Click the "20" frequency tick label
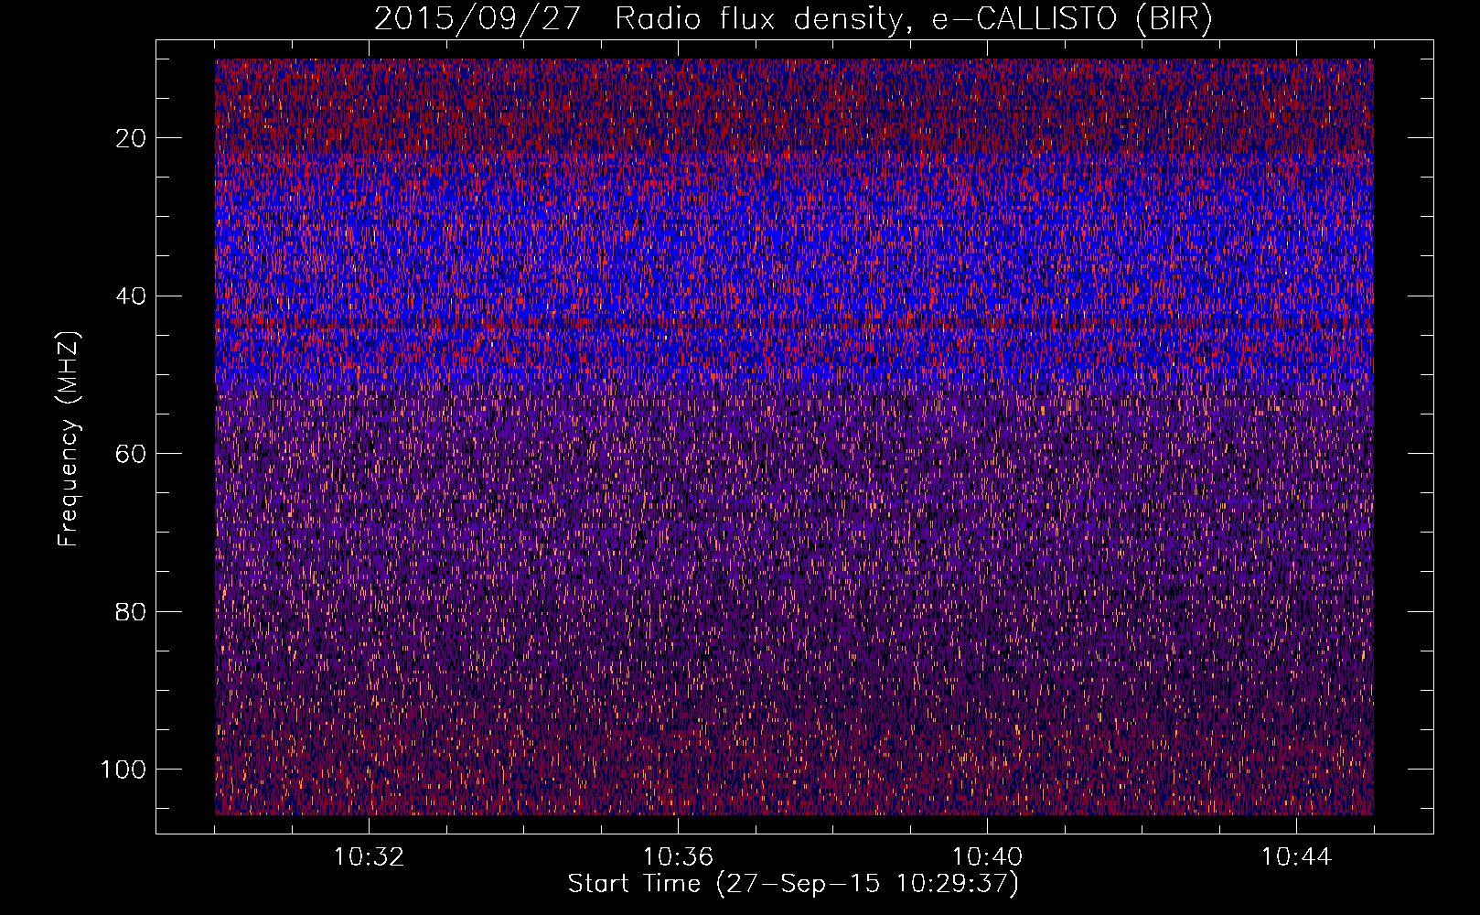The image size is (1480, 915). tap(132, 138)
